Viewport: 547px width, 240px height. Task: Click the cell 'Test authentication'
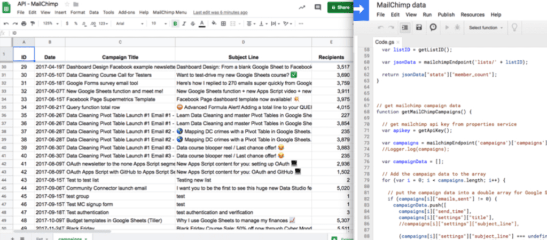120,212
